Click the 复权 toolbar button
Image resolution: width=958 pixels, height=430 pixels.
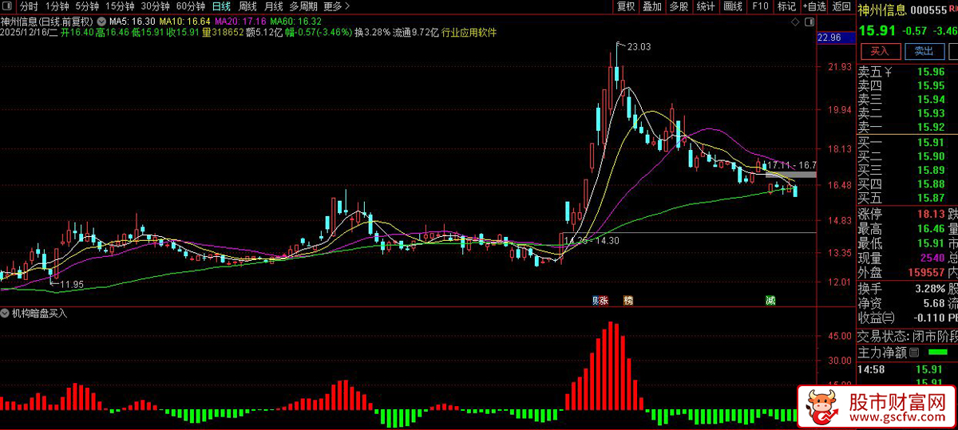626,6
